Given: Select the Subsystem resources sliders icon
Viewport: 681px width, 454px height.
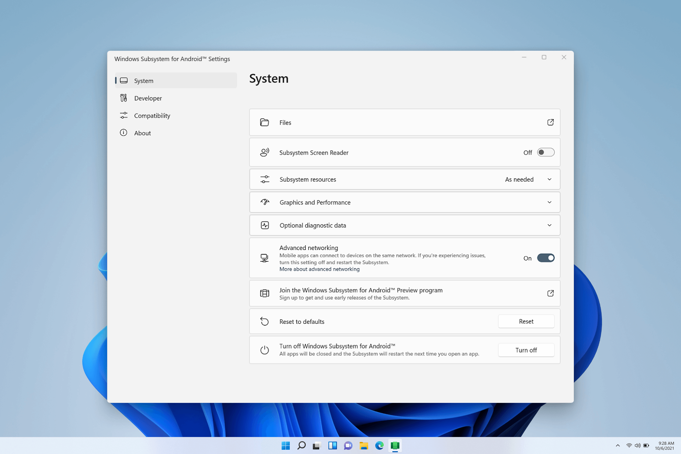Looking at the screenshot, I should tap(265, 179).
